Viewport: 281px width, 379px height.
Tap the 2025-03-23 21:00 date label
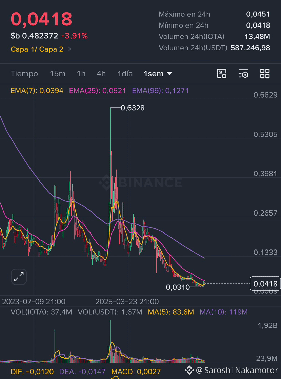tap(127, 302)
